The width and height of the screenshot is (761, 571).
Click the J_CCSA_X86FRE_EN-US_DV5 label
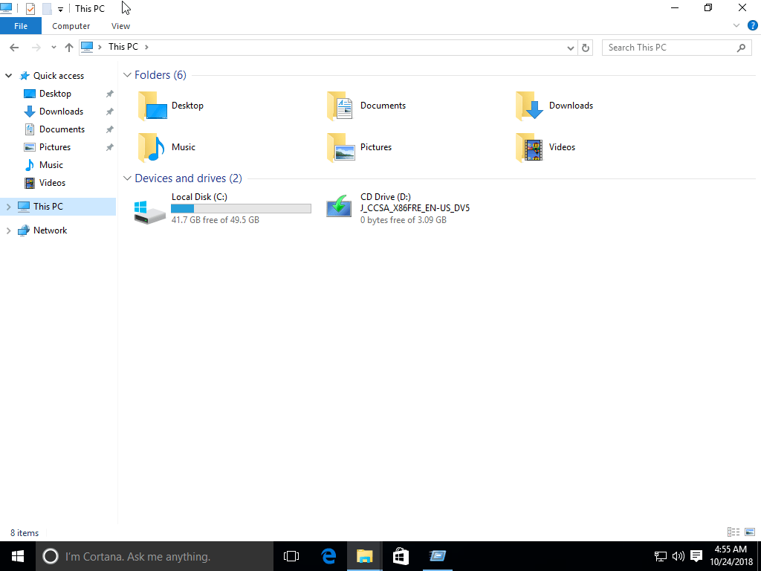tap(415, 208)
